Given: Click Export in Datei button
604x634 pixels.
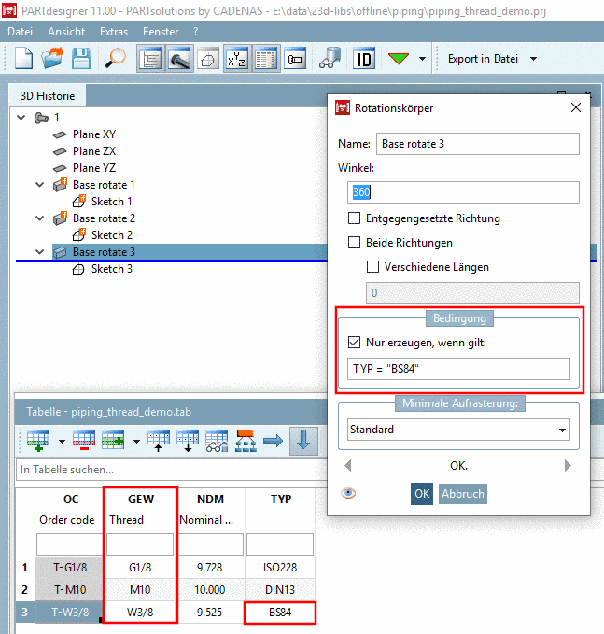Looking at the screenshot, I should pyautogui.click(x=483, y=59).
